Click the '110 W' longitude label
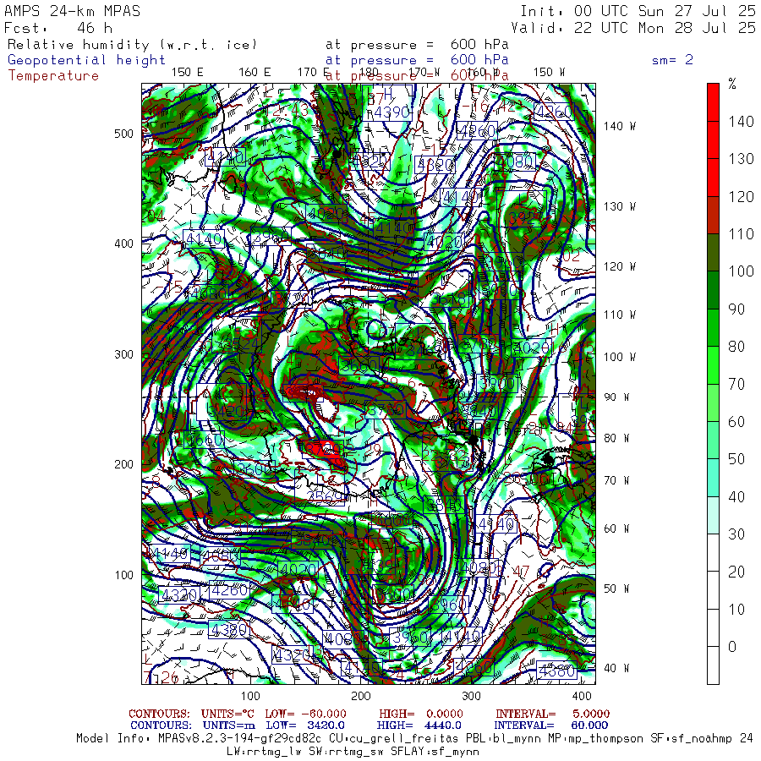 (619, 315)
